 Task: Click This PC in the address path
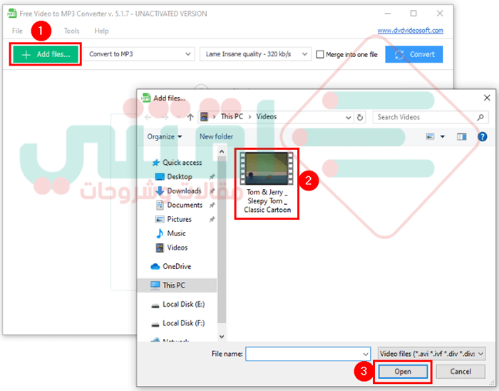(x=232, y=116)
